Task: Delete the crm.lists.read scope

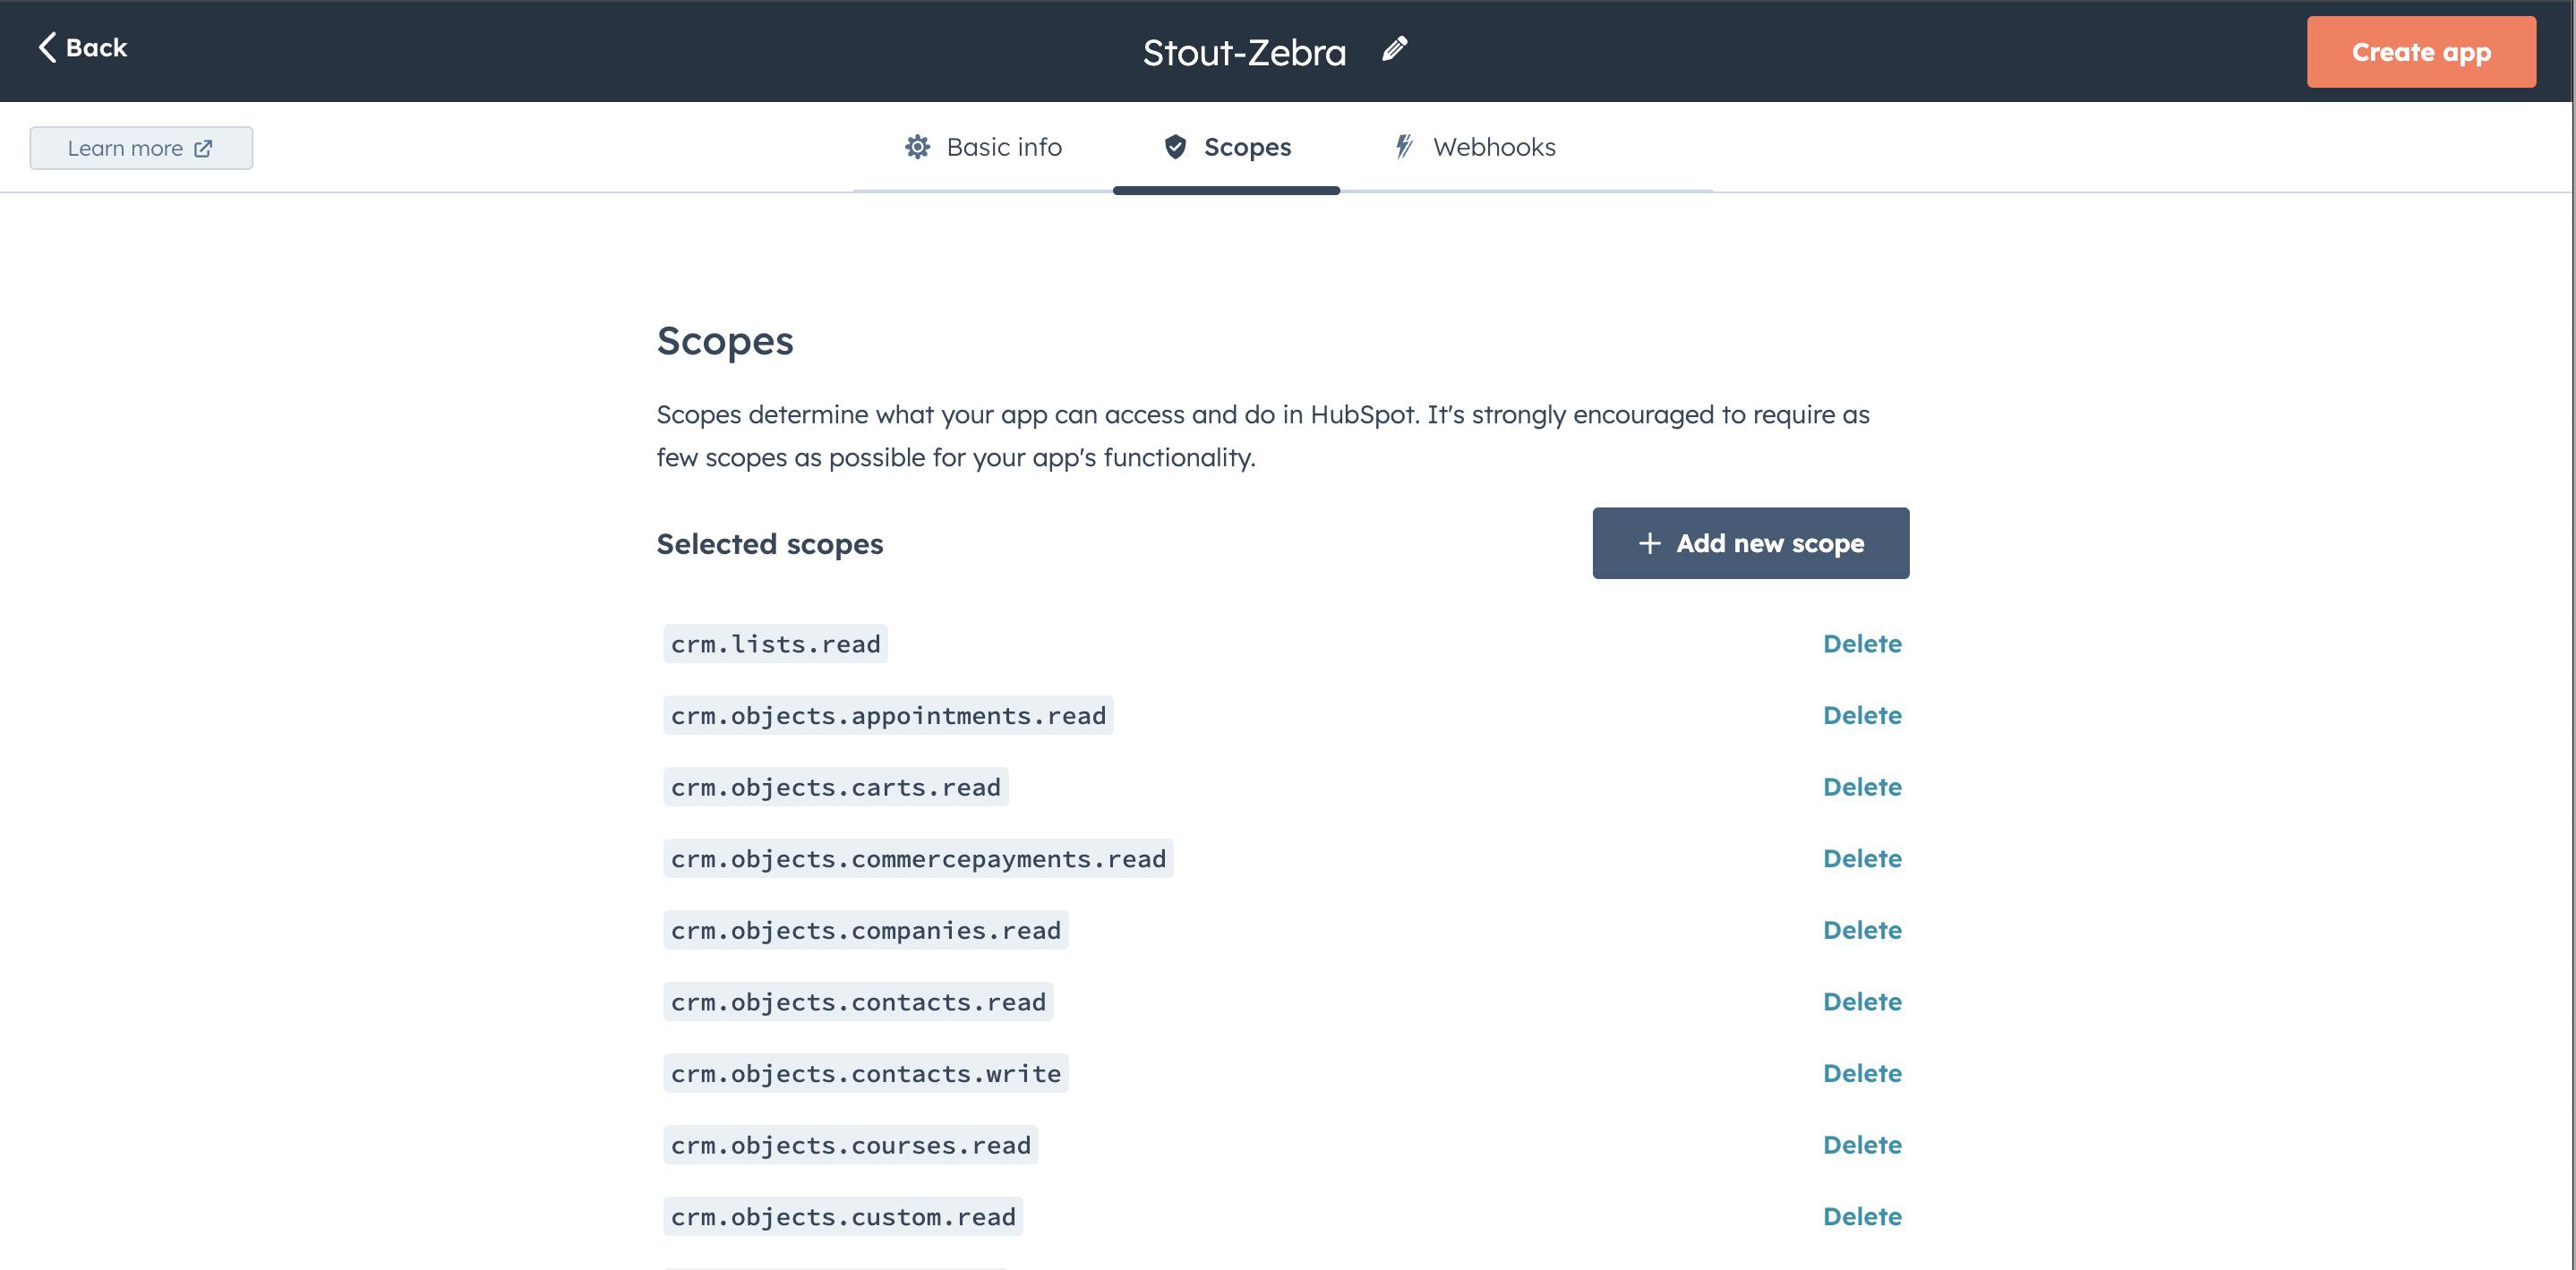Action: tap(1862, 644)
